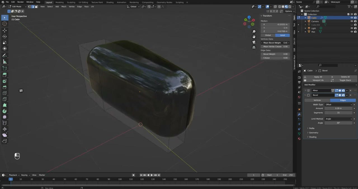Hide Light object in viewport
The width and height of the screenshot is (358, 189).
[x=352, y=28]
